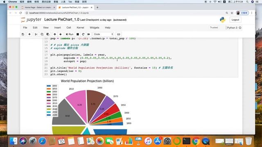Open the Jupyter Cell menu
The height and width of the screenshot is (147, 262).
click(x=69, y=28)
